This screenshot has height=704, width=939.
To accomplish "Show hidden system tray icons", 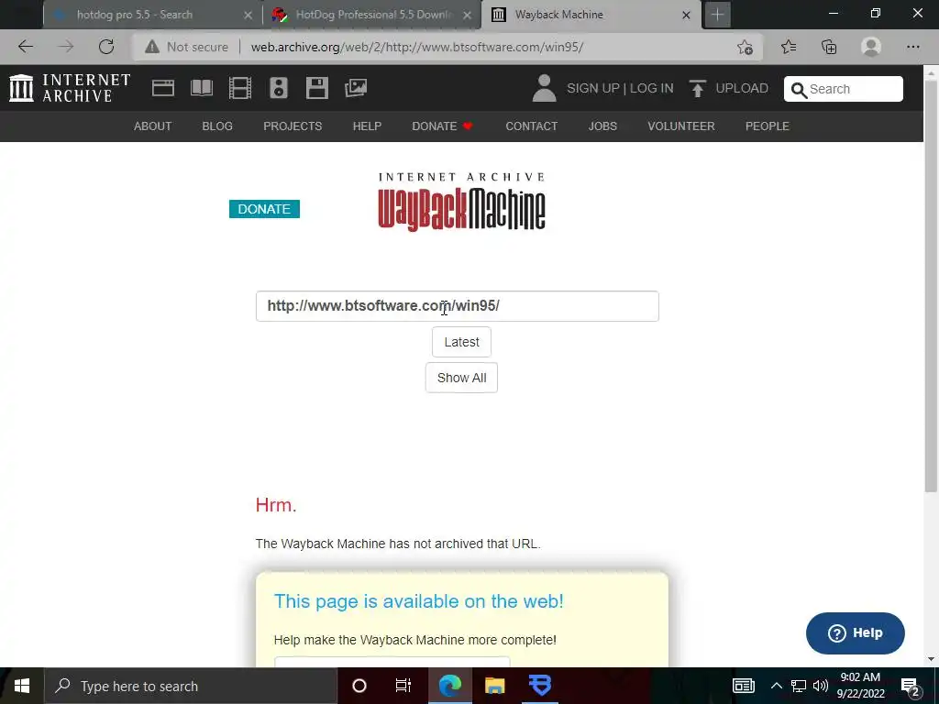I will (x=776, y=686).
